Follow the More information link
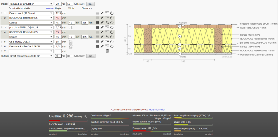This screenshot has height=137, width=278. point(157,110)
